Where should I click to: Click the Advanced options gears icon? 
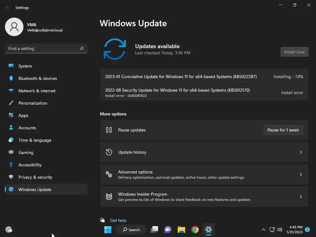109,174
